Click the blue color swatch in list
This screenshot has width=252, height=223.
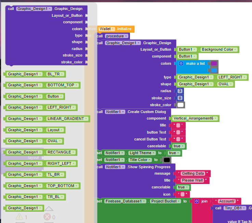click(214, 70)
